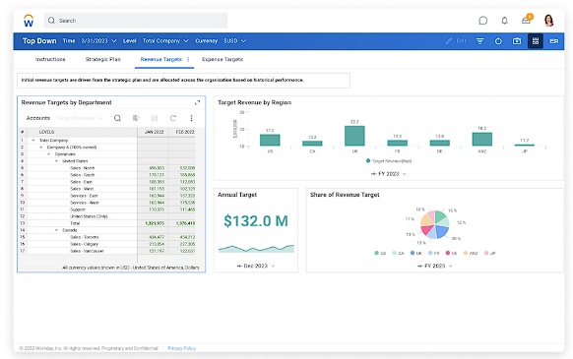Collapse the United States tree row
The image size is (573, 359).
click(56, 161)
